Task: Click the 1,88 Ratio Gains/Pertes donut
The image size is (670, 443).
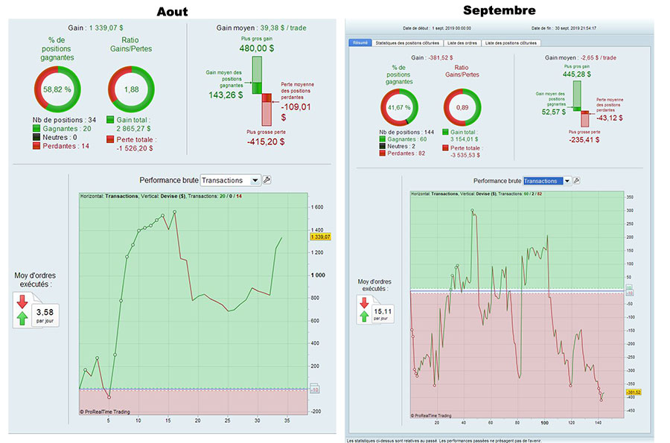Action: (x=131, y=89)
